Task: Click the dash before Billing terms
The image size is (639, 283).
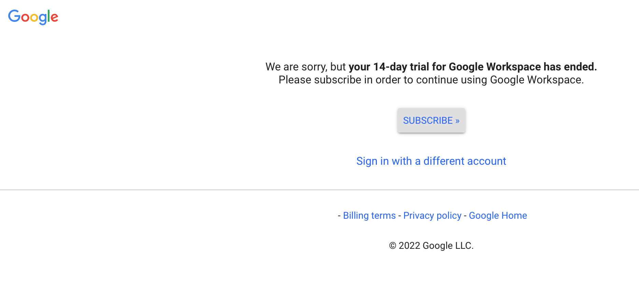Action: (x=339, y=215)
